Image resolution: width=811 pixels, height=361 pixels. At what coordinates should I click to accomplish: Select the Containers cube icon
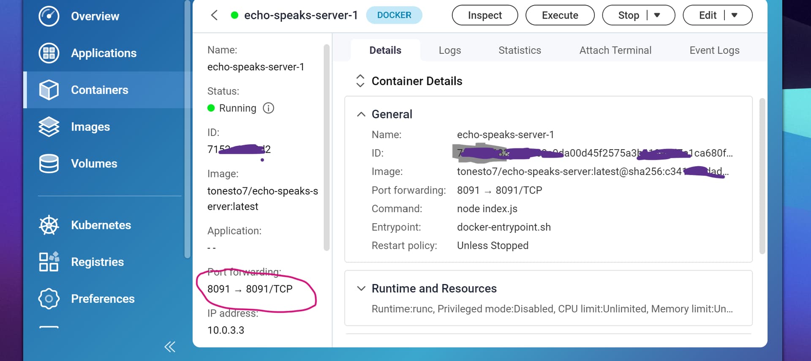tap(49, 90)
